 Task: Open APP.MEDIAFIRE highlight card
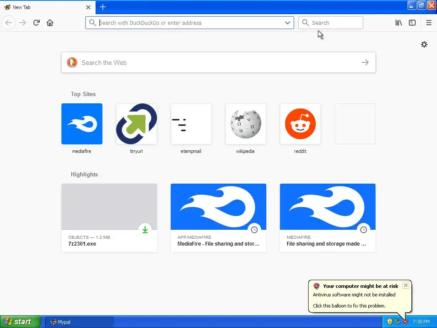click(218, 217)
